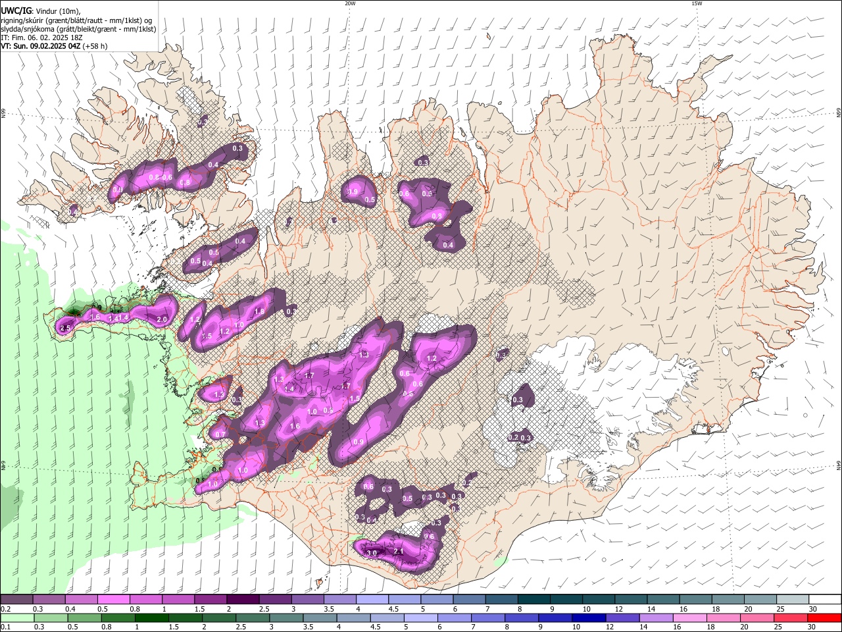Viewport: 842px width, 632px height.
Task: Select the dusky purple 0.2 snow-scale swatch
Action: 16,600
